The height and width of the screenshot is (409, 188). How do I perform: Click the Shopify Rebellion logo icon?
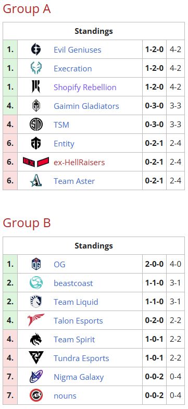click(36, 87)
